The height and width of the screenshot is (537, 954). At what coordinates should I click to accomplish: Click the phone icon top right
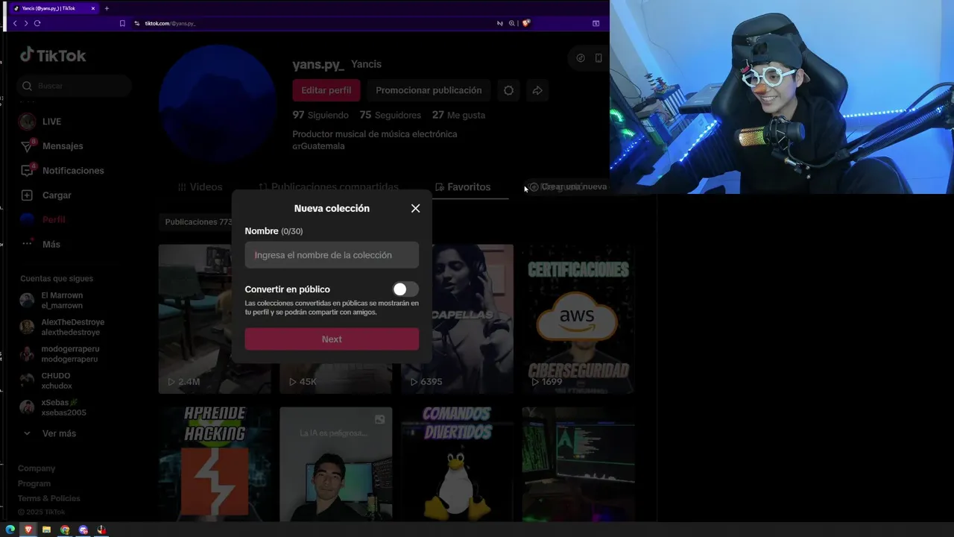[x=598, y=58]
